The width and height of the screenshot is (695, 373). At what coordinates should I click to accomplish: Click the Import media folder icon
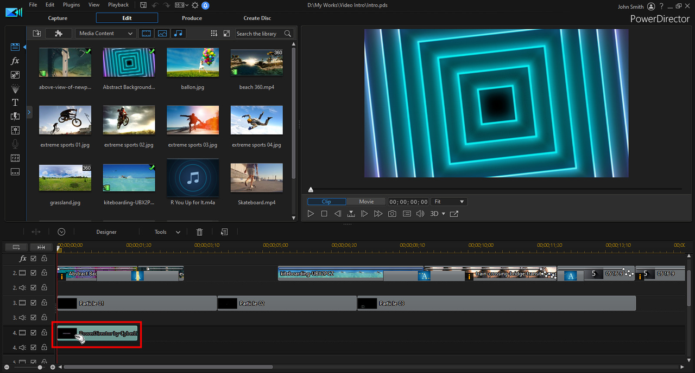point(37,34)
